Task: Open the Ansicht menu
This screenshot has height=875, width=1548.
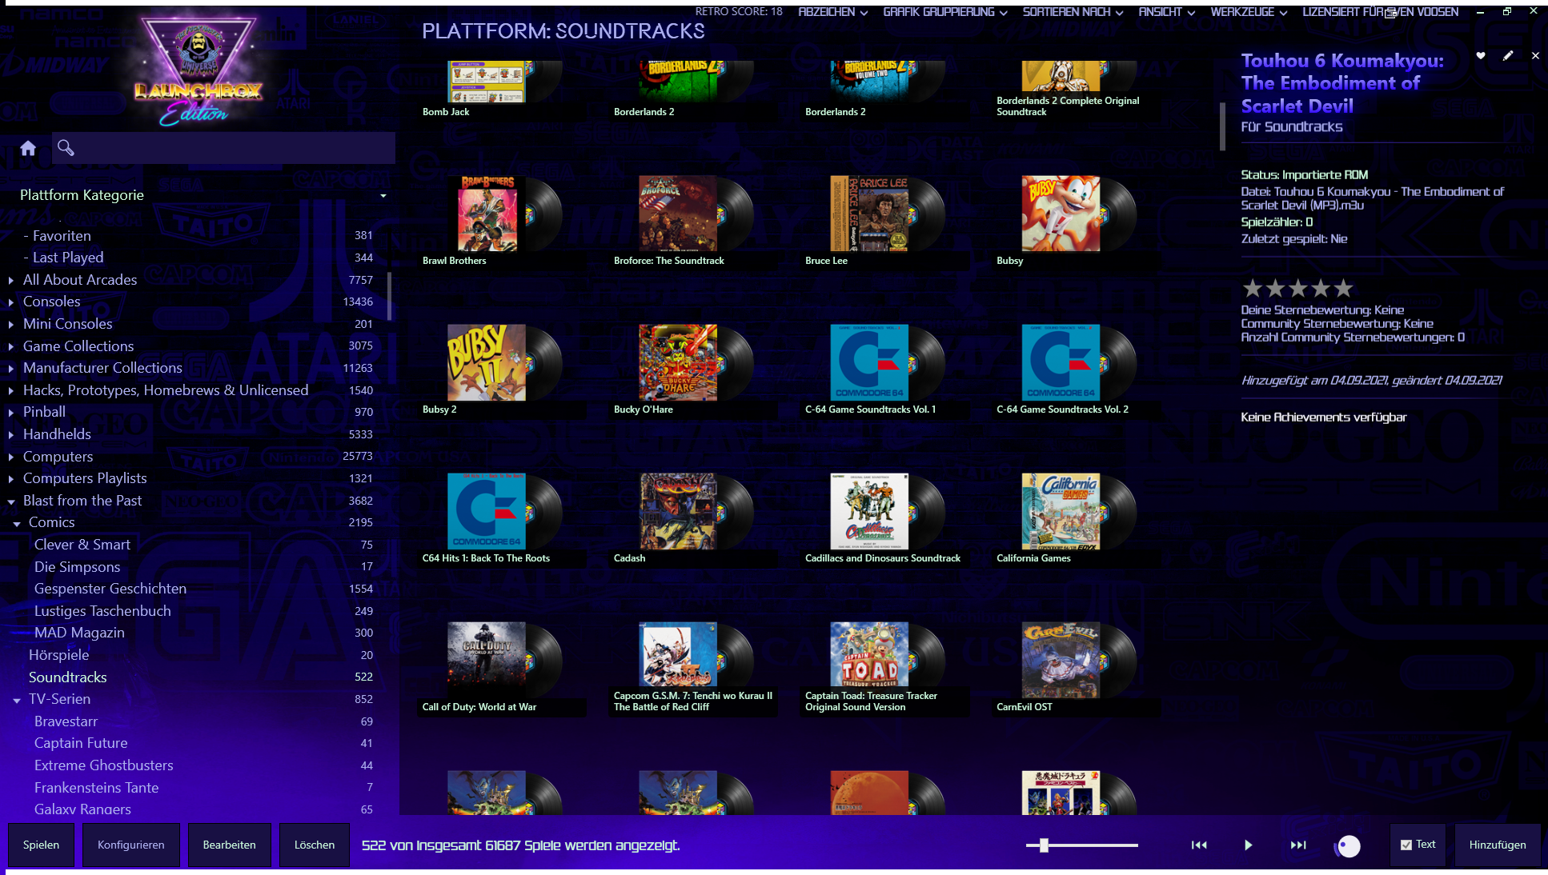Action: pyautogui.click(x=1166, y=12)
